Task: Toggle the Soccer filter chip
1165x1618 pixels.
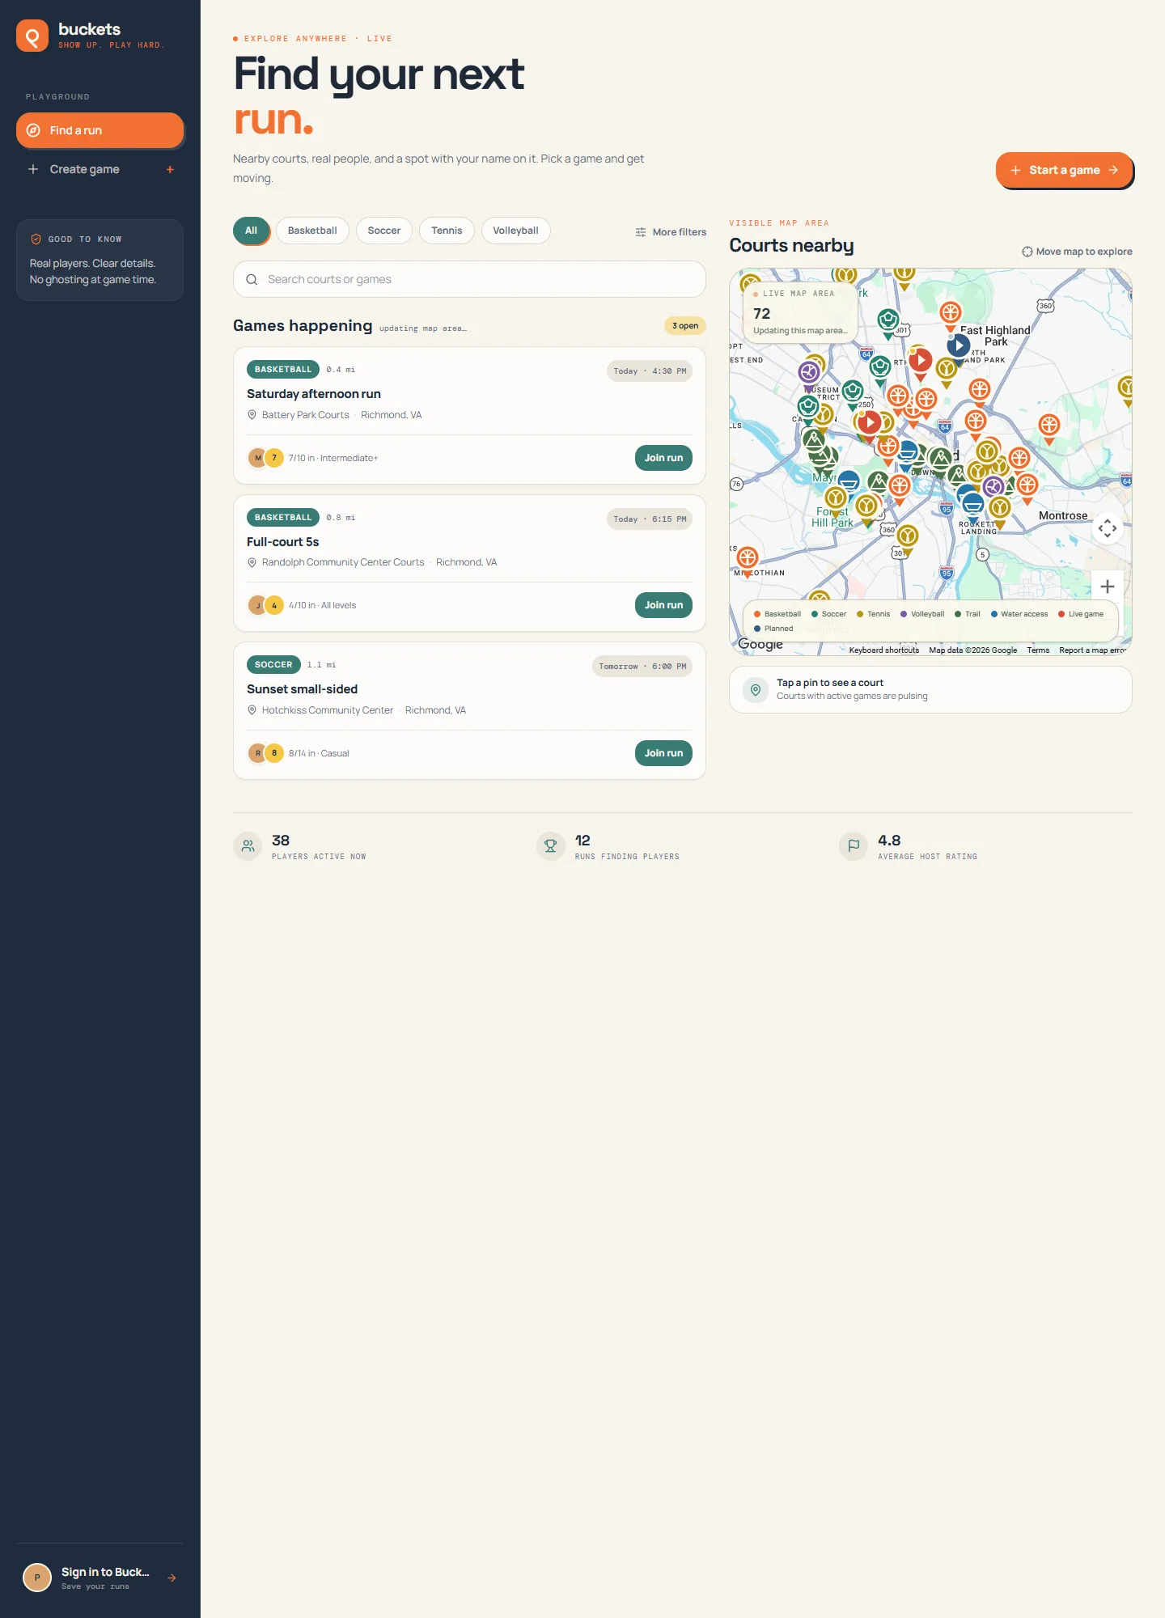Action: tap(384, 231)
